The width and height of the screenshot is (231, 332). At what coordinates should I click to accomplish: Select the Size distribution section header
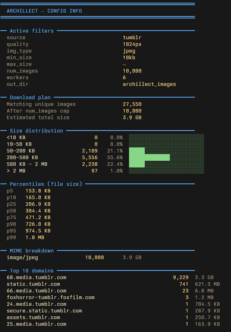[36, 131]
